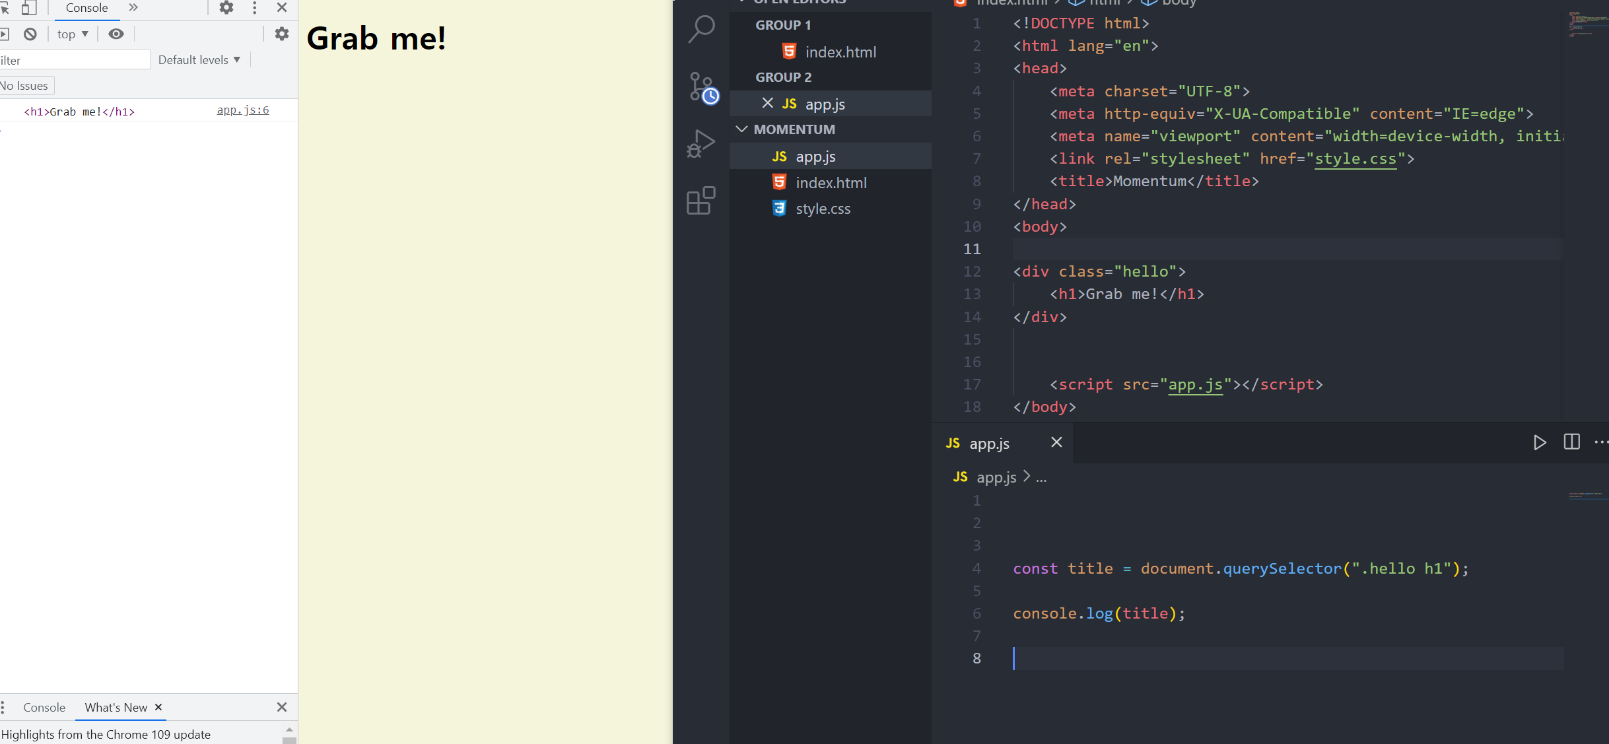The height and width of the screenshot is (744, 1609).
Task: Click the No Issues button
Action: pyautogui.click(x=25, y=86)
